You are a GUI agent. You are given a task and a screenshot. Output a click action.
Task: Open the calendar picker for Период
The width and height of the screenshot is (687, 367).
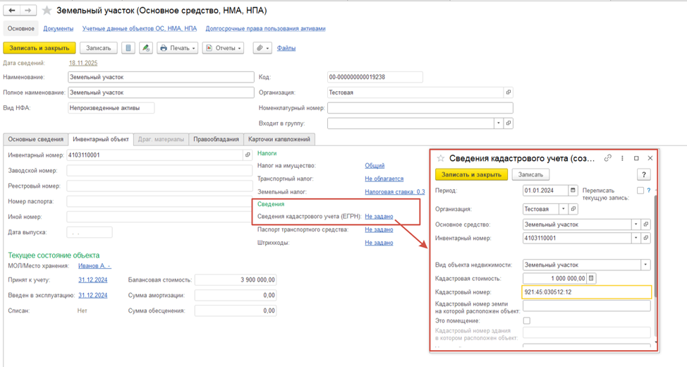point(573,191)
